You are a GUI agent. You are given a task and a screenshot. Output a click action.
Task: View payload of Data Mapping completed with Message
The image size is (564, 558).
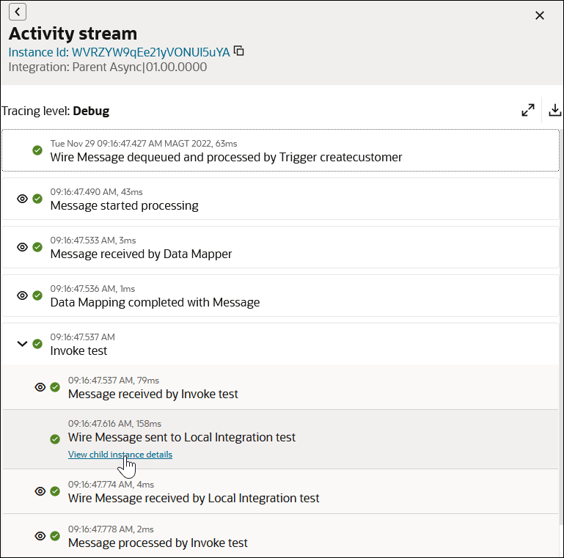point(22,295)
